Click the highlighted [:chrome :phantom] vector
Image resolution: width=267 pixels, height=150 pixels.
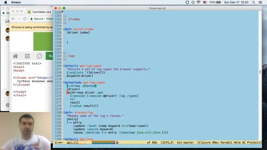(82, 86)
